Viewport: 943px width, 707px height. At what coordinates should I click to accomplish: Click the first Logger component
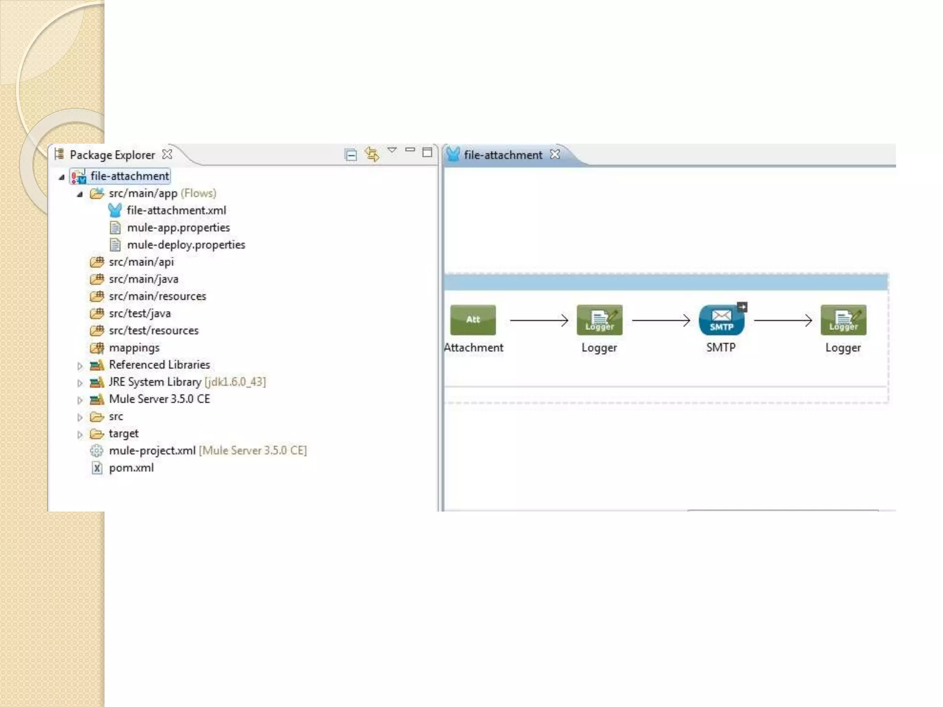[x=599, y=320]
